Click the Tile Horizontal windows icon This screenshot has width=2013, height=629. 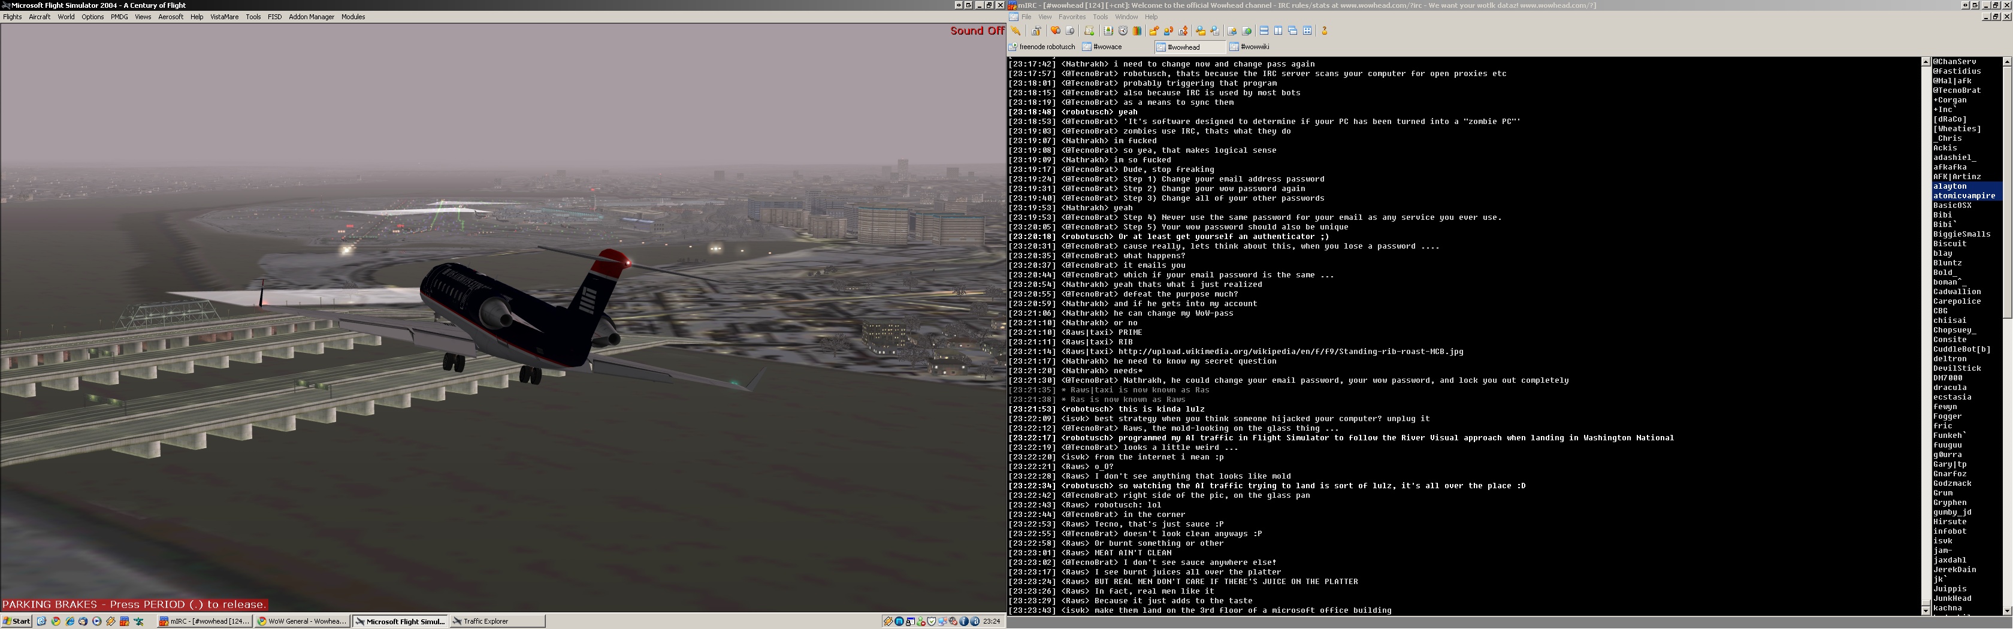point(1264,31)
